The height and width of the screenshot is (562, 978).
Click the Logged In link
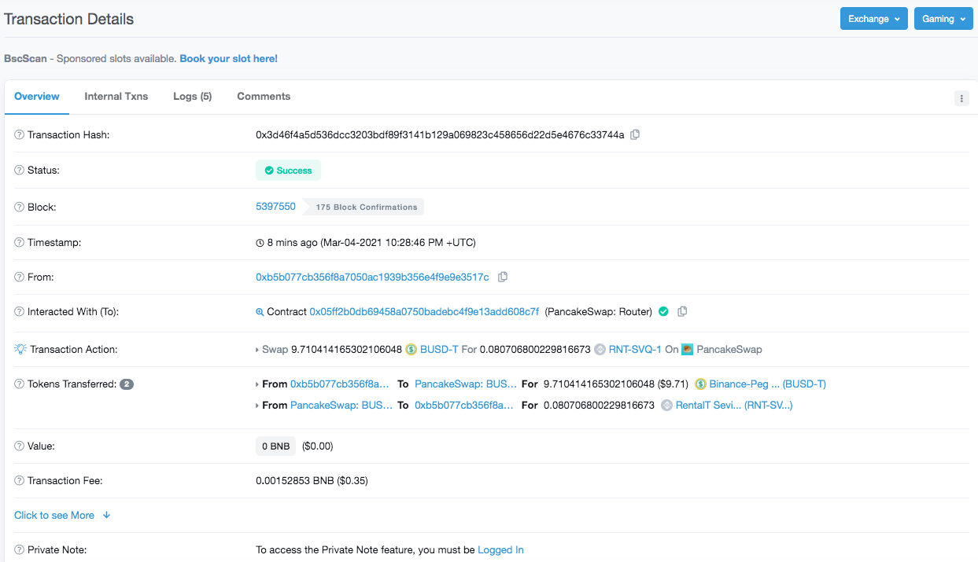pyautogui.click(x=500, y=550)
